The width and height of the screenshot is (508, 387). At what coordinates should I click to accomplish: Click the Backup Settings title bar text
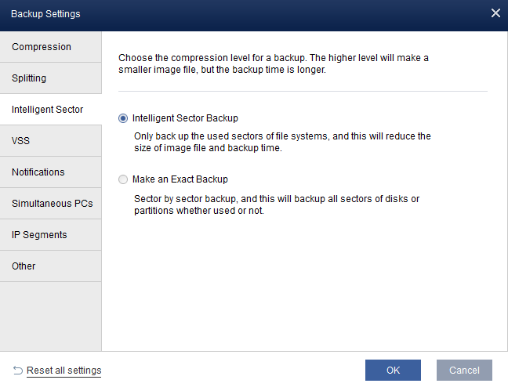(x=45, y=14)
